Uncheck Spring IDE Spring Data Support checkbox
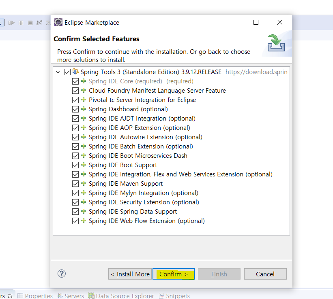Screen dimensions: 333x299 pos(75,212)
